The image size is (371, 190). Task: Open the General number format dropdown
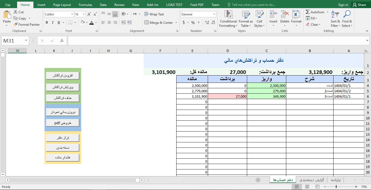pos(214,14)
